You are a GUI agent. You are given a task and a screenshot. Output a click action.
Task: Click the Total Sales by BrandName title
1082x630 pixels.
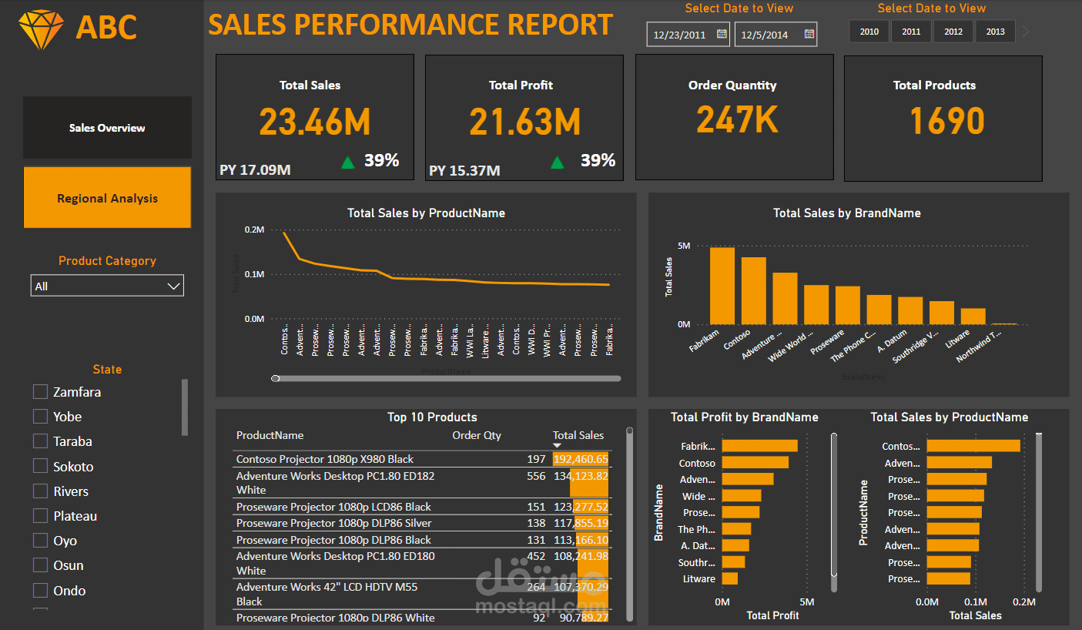(847, 213)
